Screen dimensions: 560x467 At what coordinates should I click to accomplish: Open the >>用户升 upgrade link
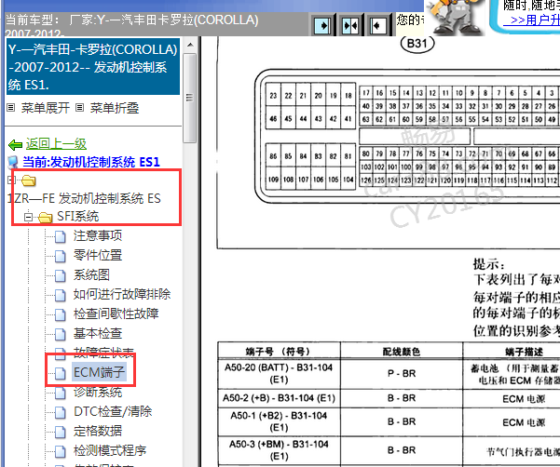tap(531, 20)
